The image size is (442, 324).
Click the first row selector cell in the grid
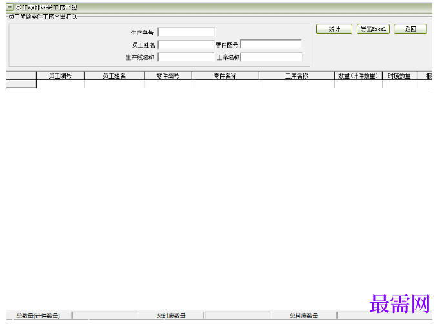click(21, 84)
